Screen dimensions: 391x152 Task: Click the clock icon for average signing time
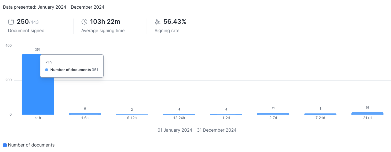pyautogui.click(x=84, y=22)
